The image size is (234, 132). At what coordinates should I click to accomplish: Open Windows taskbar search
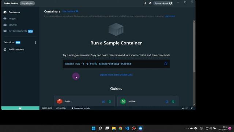click(x=100, y=128)
